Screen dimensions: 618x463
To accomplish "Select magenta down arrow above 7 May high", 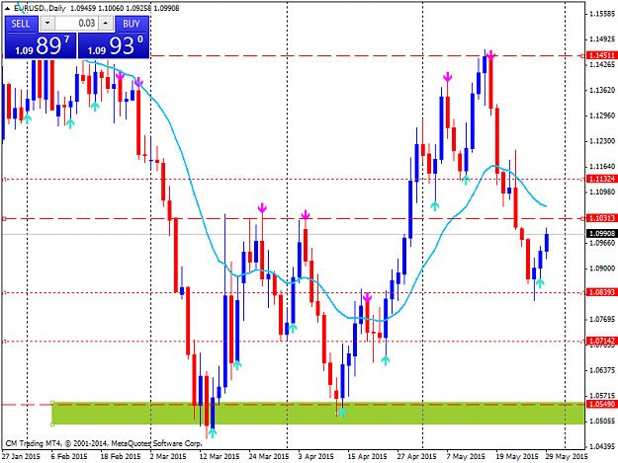I will (447, 77).
